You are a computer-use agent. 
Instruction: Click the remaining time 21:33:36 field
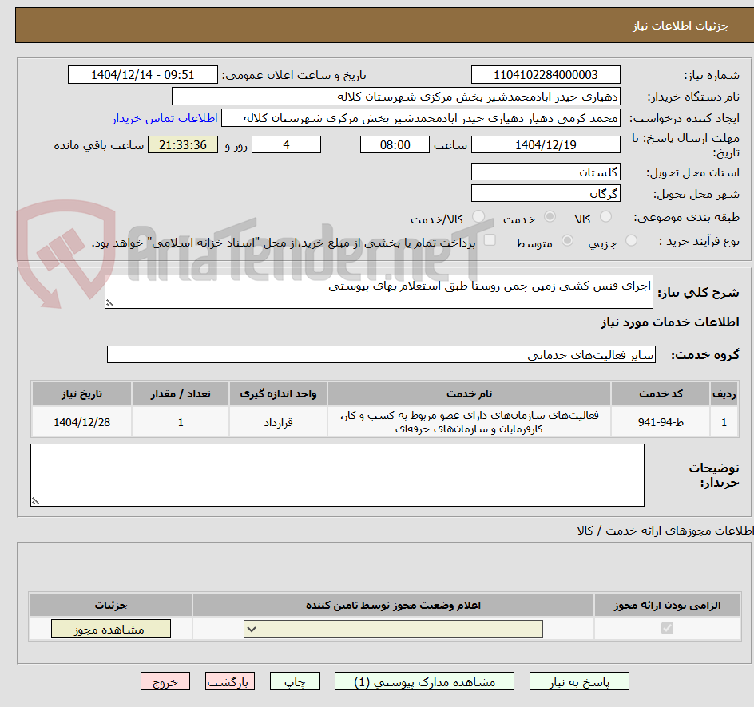pyautogui.click(x=183, y=144)
